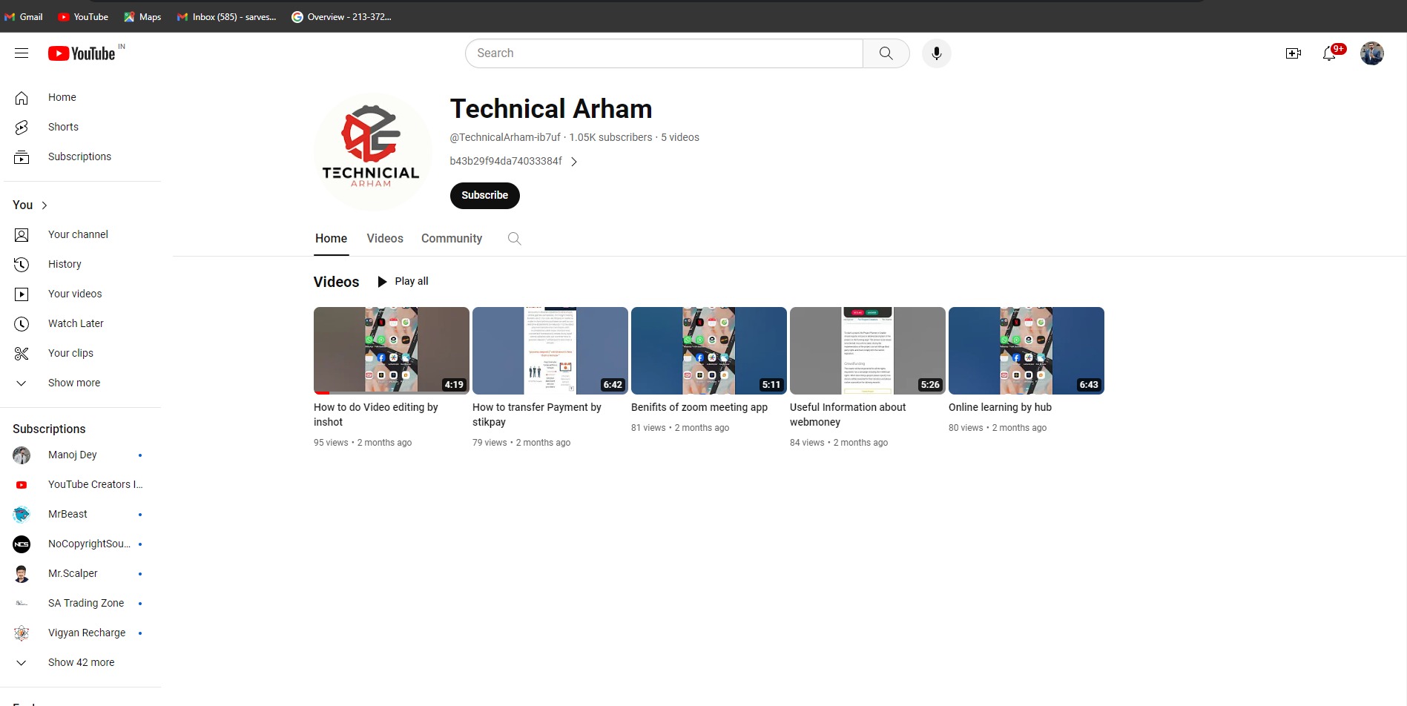
Task: Expand Show 42 more subscriptions
Action: 82,662
